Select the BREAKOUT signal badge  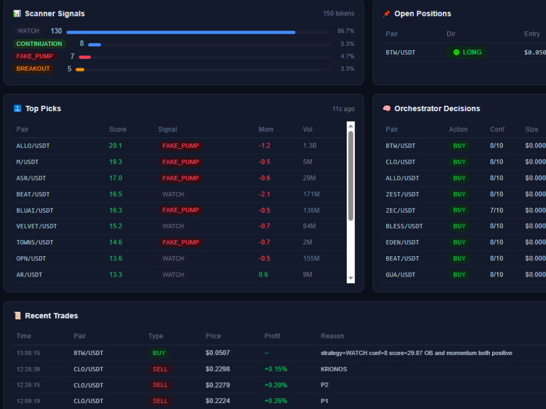pos(33,69)
